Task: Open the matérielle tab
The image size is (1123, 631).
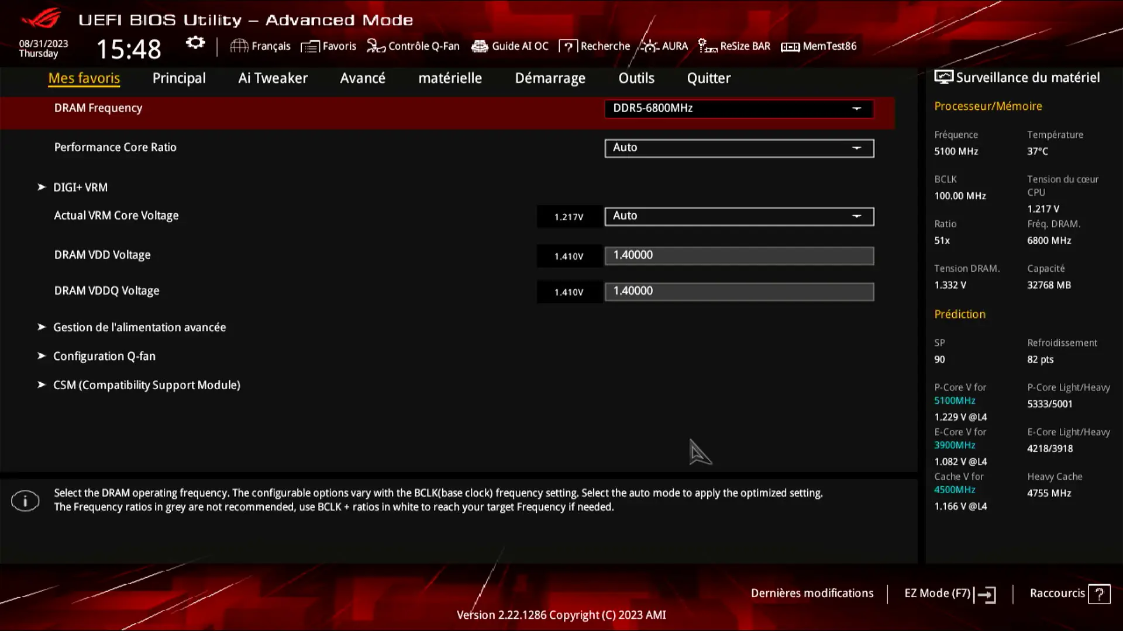Action: point(450,78)
